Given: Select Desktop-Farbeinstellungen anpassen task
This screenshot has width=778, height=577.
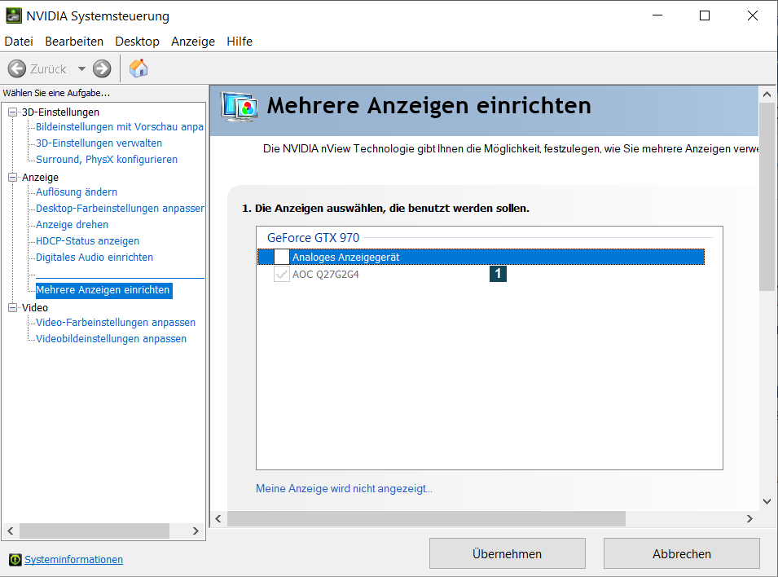Looking at the screenshot, I should click(120, 209).
